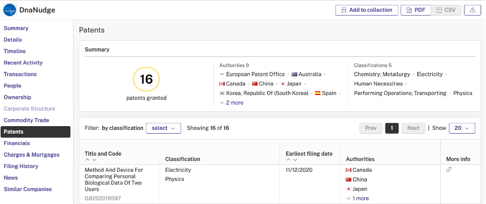The image size is (486, 204).
Task: Sort Title and Code ascending arrow
Action: pyautogui.click(x=88, y=160)
